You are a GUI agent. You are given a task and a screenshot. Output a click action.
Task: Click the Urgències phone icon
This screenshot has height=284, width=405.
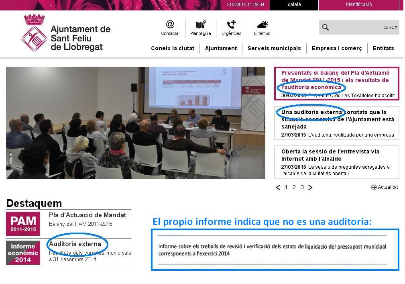point(231,25)
